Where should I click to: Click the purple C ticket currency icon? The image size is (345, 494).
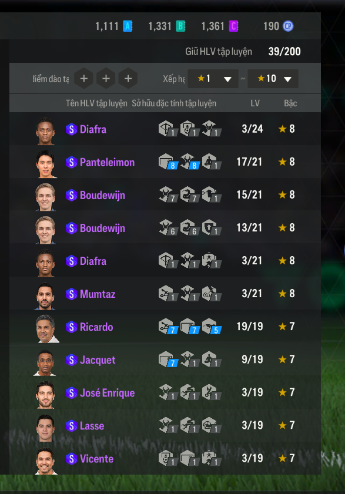tap(233, 26)
